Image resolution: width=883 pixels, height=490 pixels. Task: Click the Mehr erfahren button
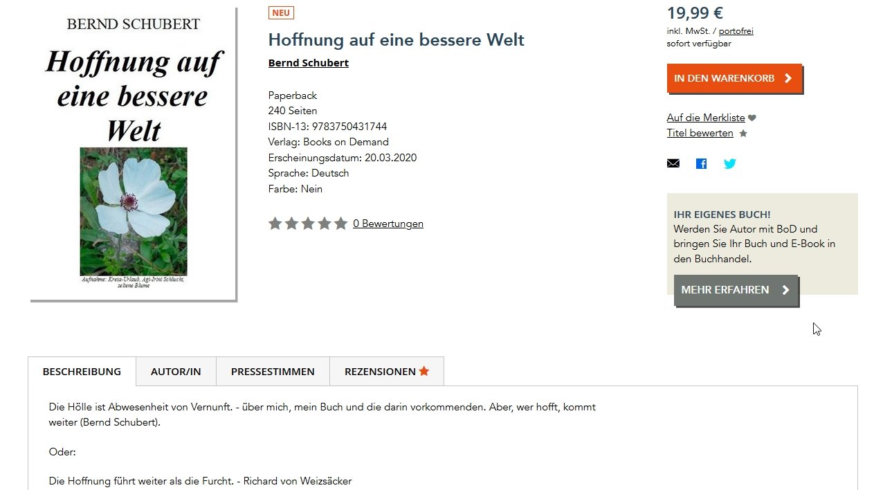[x=736, y=290]
